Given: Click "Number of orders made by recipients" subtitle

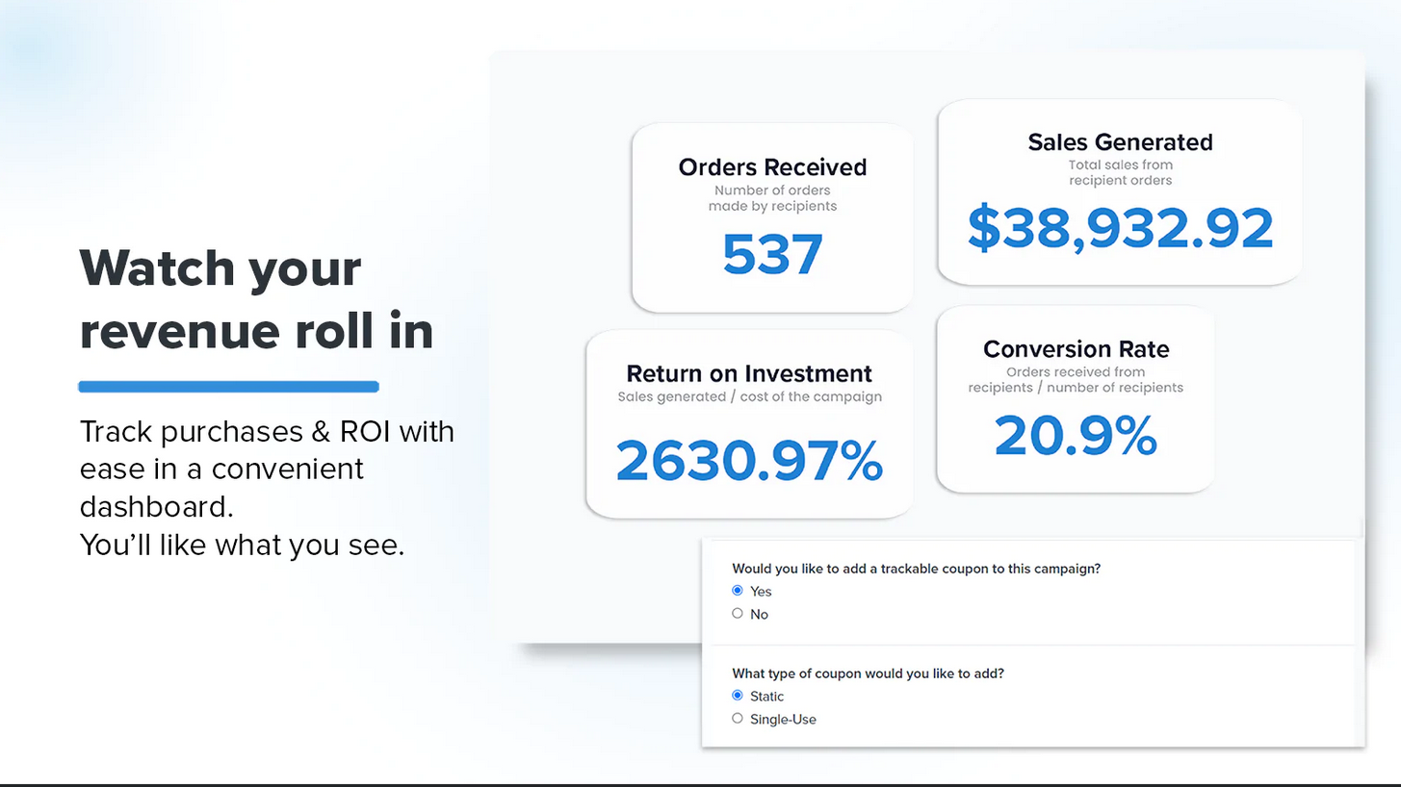Looking at the screenshot, I should (x=772, y=198).
